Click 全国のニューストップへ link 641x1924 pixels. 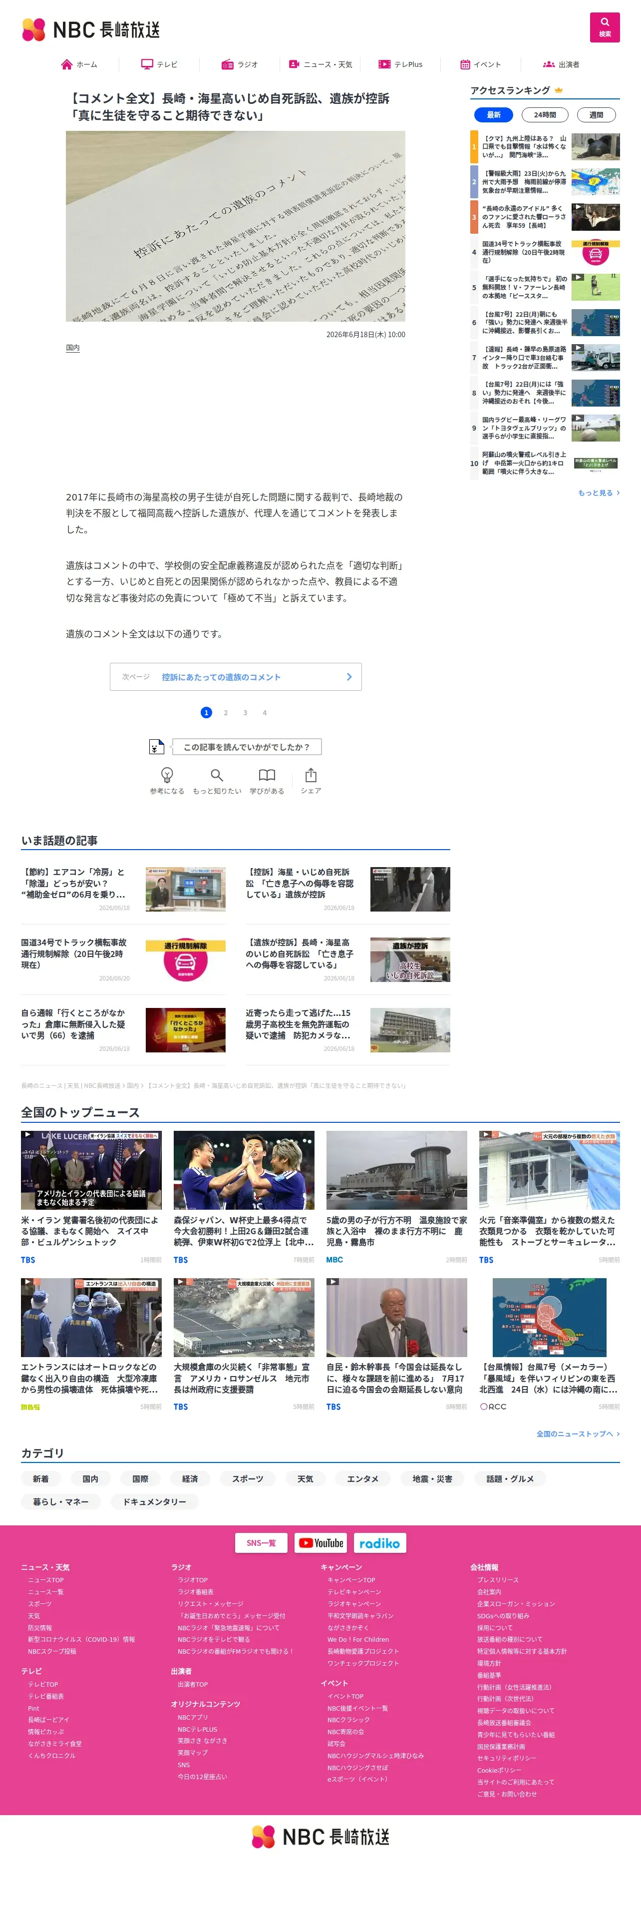tap(578, 1434)
